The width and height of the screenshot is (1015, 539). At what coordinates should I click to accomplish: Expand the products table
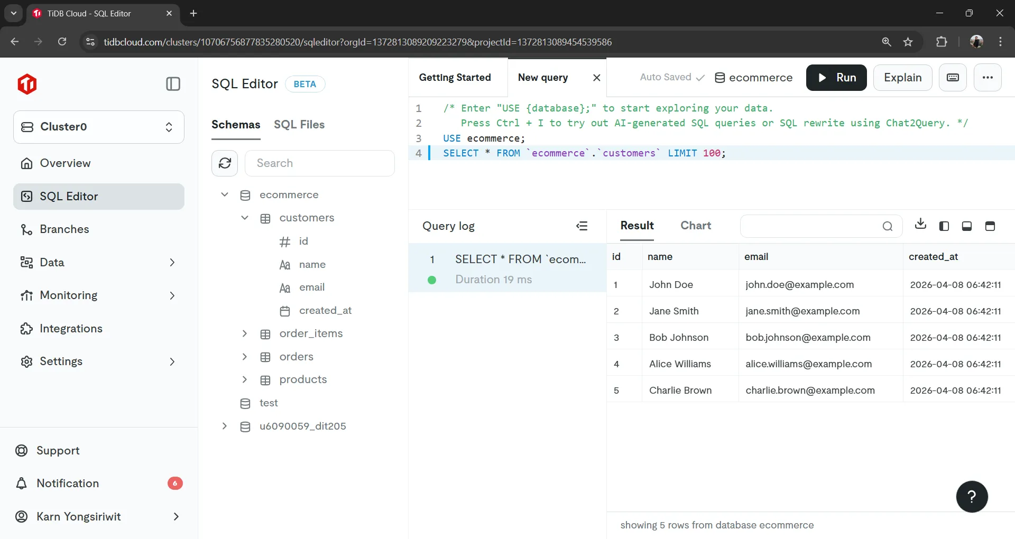point(245,379)
